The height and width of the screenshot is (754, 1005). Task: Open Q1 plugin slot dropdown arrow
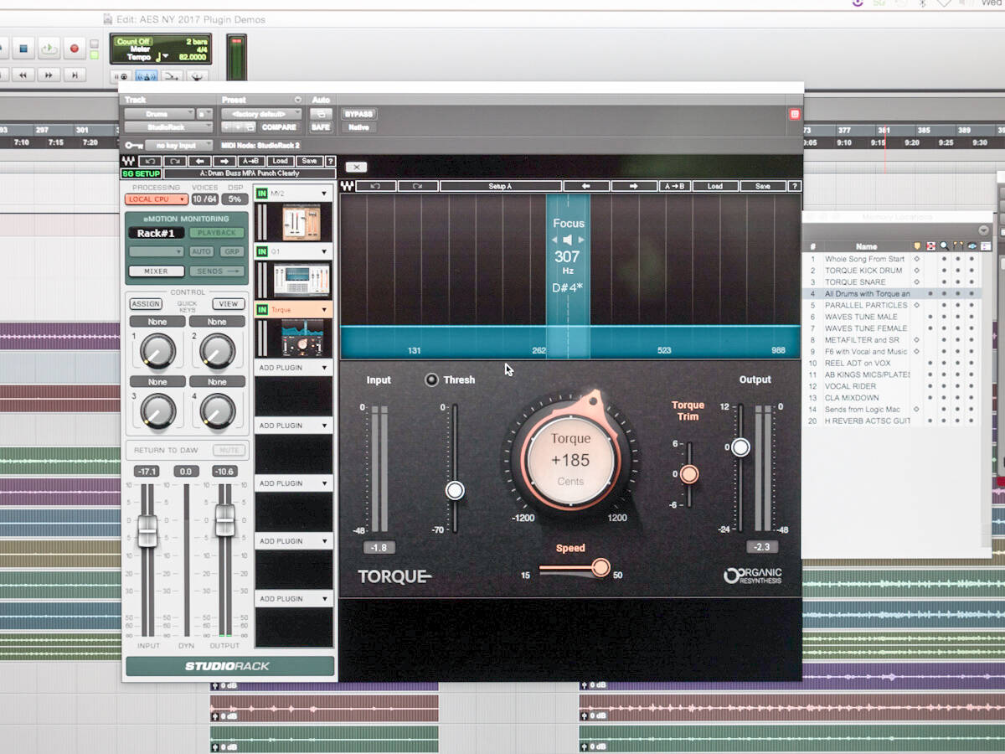[x=324, y=251]
